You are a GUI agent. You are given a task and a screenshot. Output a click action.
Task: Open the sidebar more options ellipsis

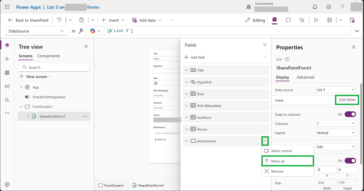[7, 113]
